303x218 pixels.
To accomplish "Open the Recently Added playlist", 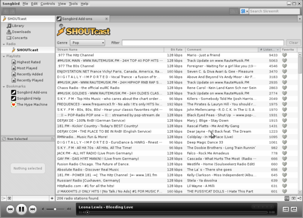I will (27, 74).
